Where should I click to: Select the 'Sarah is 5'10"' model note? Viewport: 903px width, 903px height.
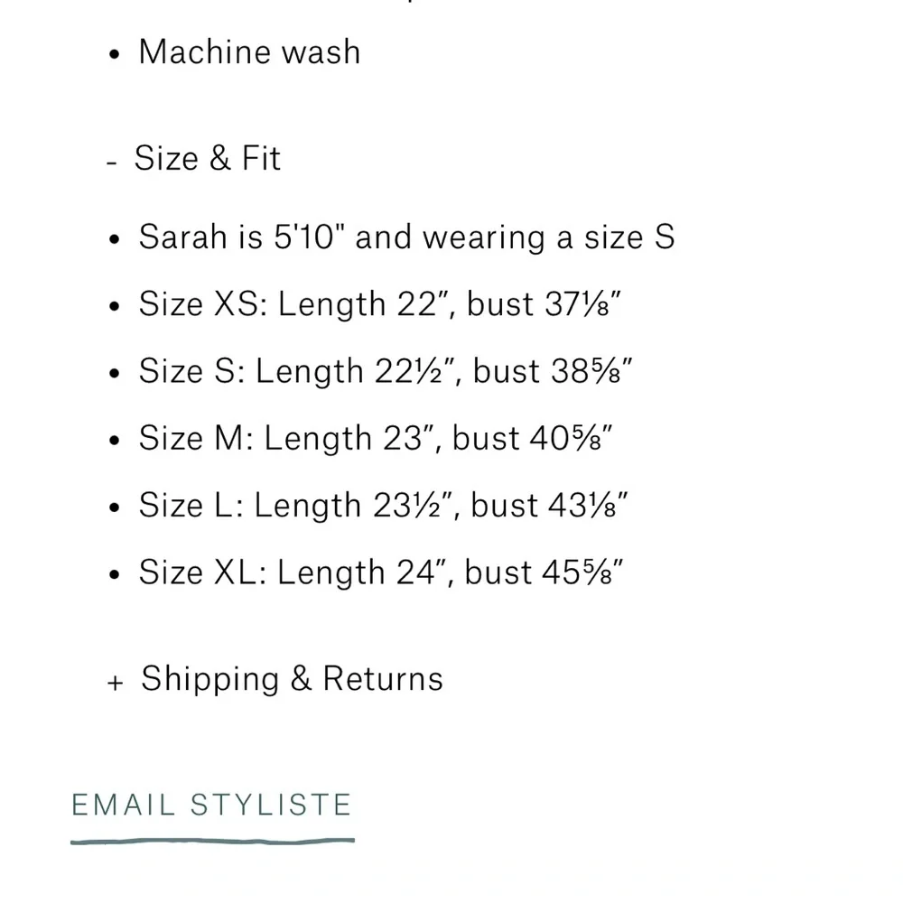(x=244, y=237)
